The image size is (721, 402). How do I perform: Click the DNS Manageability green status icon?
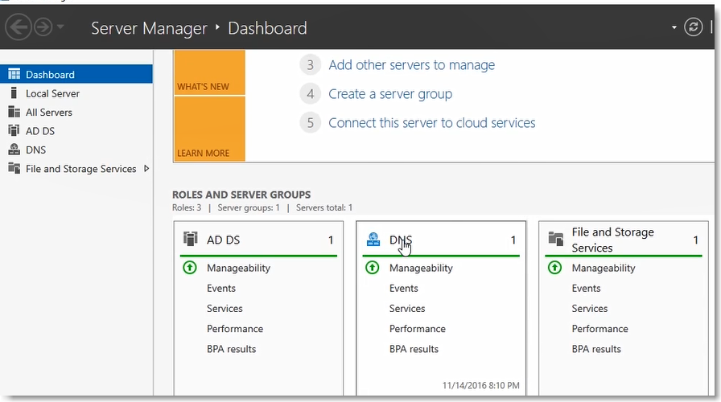pyautogui.click(x=373, y=268)
